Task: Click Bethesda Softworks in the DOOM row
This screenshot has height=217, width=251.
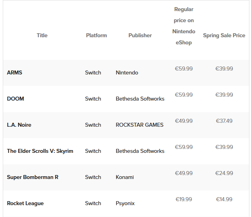Action: tap(140, 99)
